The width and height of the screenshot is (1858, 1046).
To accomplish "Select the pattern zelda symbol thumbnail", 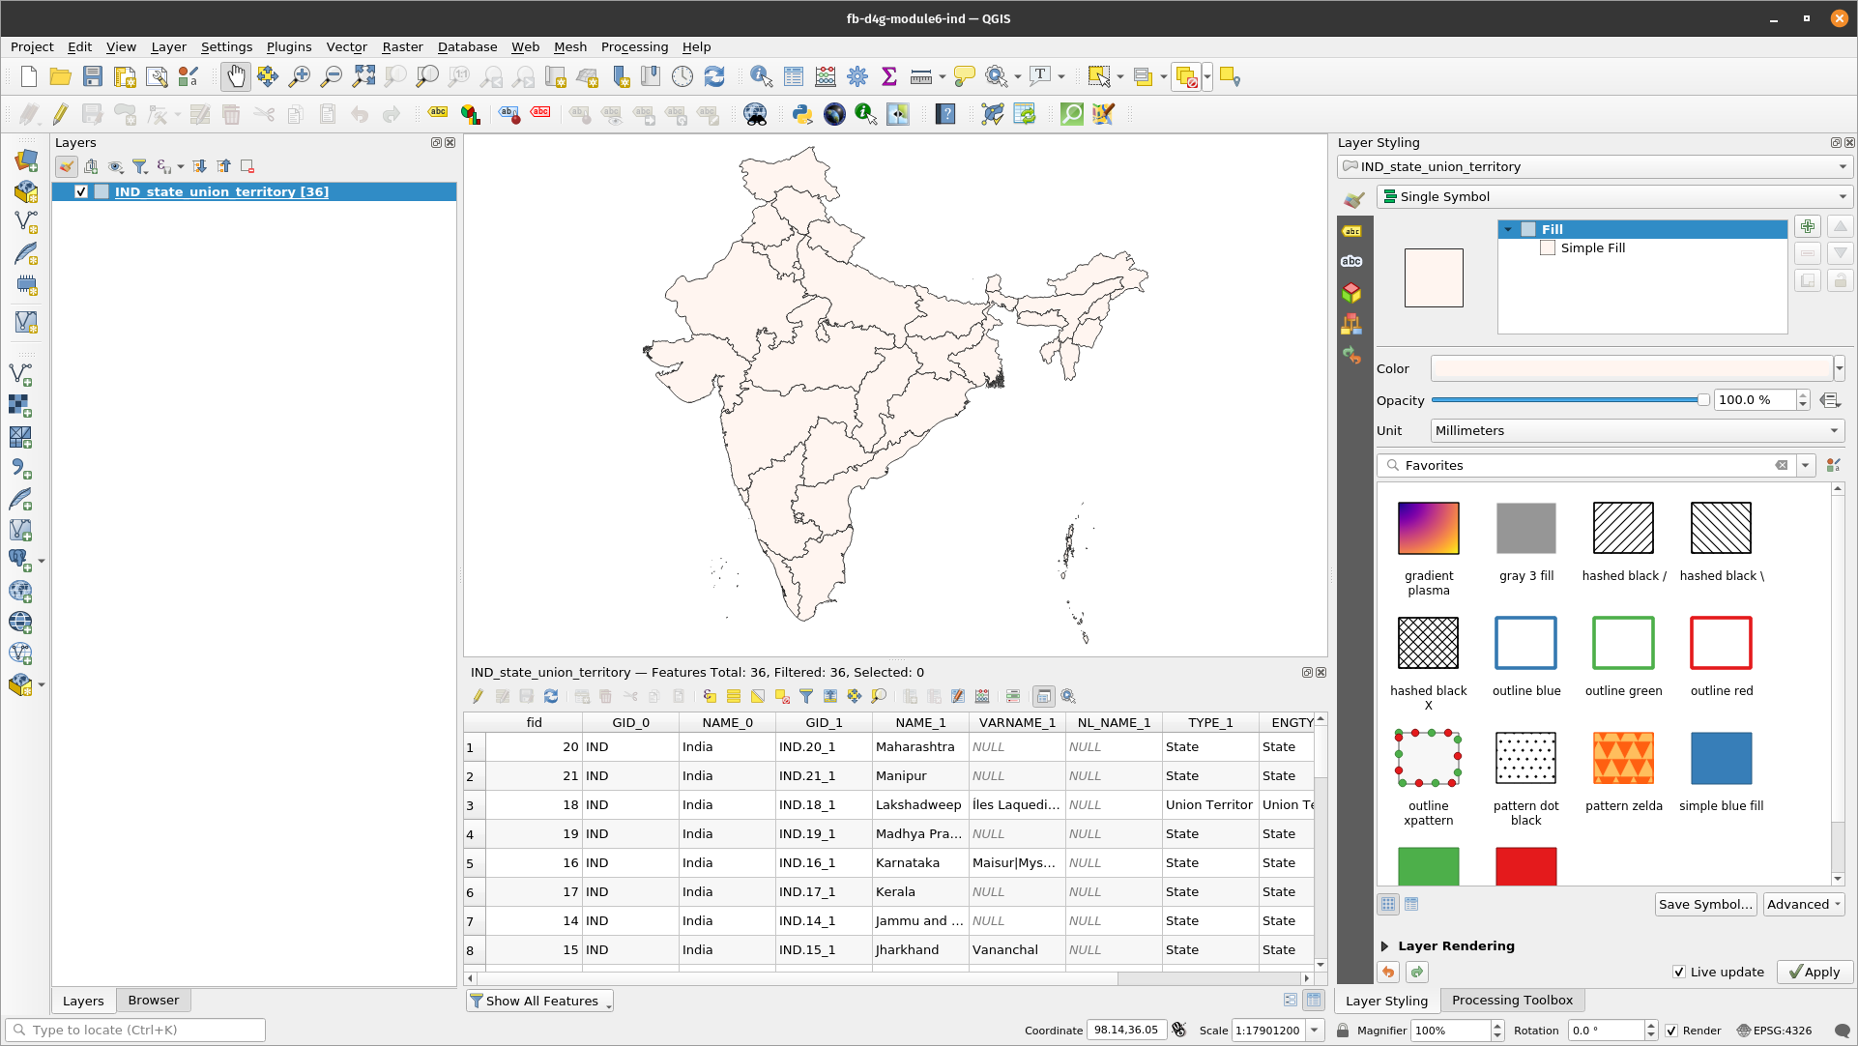I will [1623, 758].
